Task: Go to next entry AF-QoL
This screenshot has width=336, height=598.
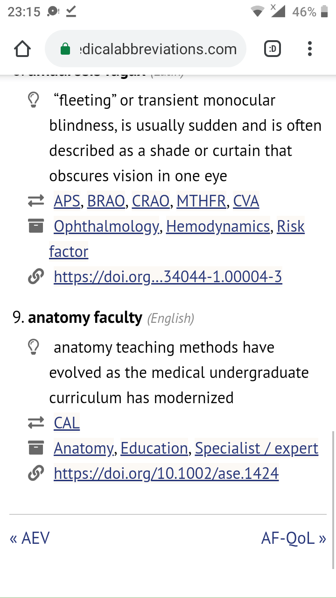Action: point(294,538)
